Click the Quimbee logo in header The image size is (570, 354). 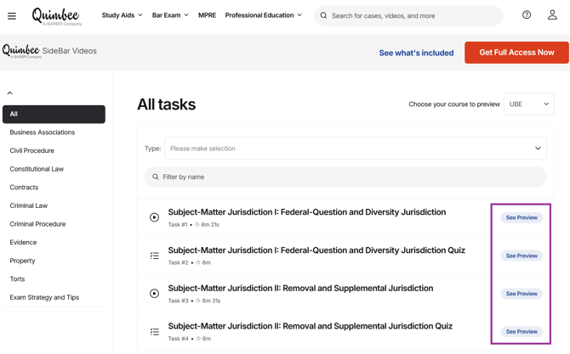tap(57, 16)
